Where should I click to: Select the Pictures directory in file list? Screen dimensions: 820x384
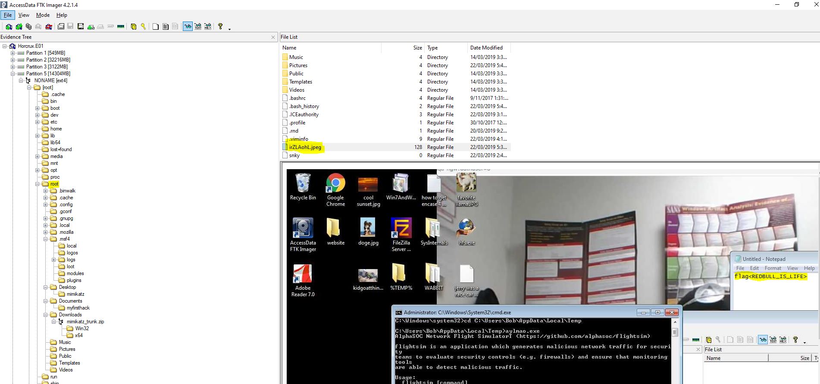tap(298, 65)
